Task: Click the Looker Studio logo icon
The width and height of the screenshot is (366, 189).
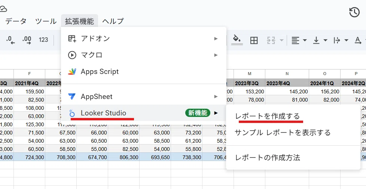Action: [72, 113]
